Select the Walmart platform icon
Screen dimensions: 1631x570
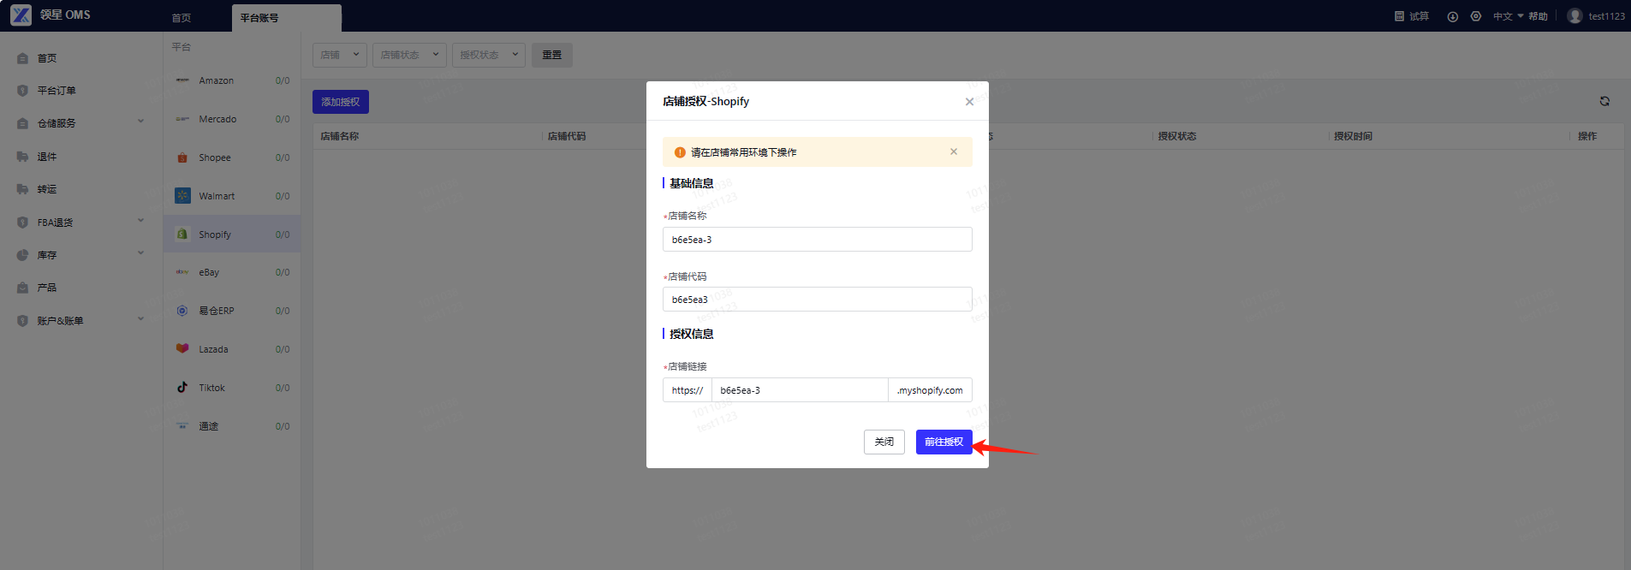(182, 196)
